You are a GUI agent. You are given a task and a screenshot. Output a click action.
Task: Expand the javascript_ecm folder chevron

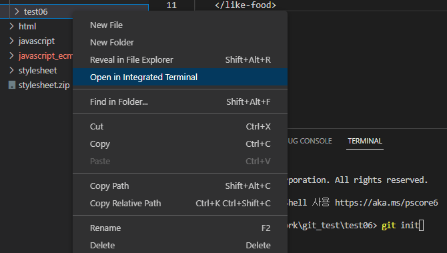click(x=11, y=55)
